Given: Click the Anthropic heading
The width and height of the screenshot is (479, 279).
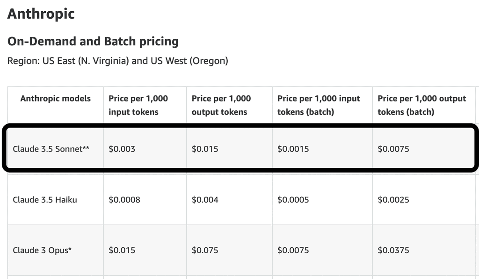Looking at the screenshot, I should tap(41, 14).
